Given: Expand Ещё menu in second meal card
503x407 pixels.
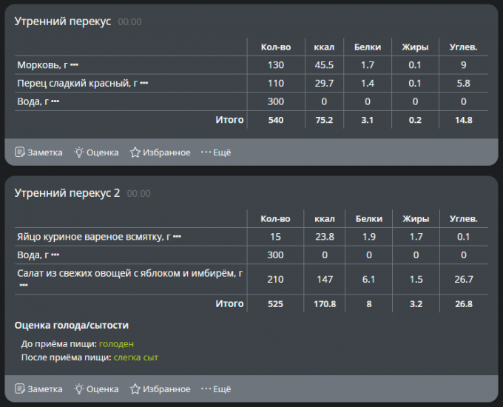Looking at the screenshot, I should (x=216, y=388).
